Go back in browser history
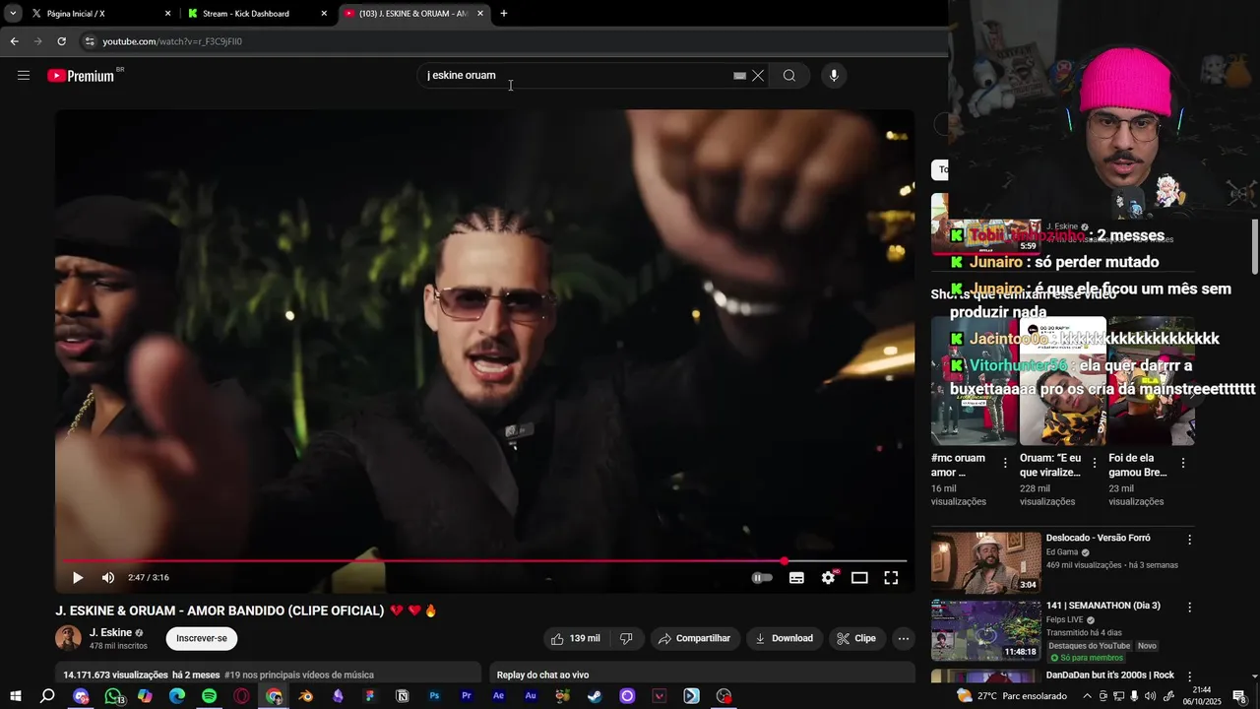 [14, 41]
